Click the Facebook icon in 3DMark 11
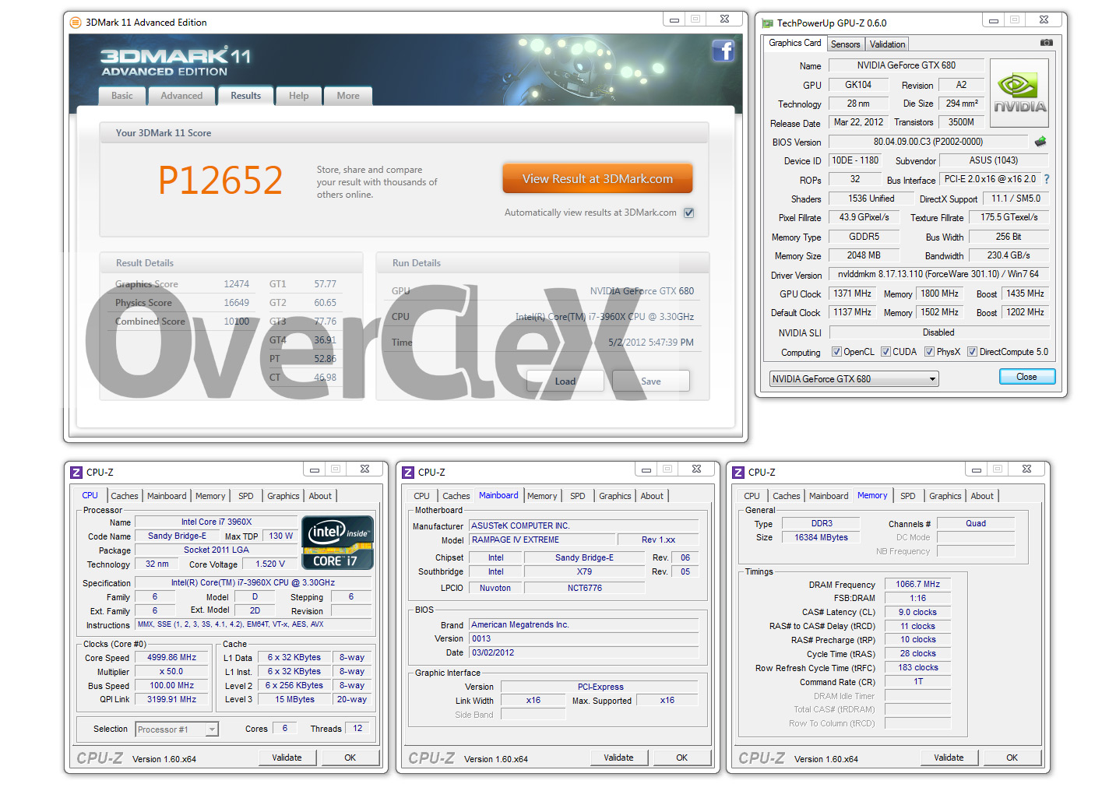The height and width of the screenshot is (791, 1109). click(723, 51)
